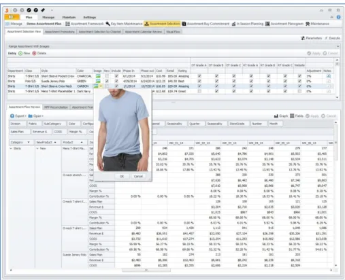Click horizontal scrollbar thumb at bottom
The height and width of the screenshot is (280, 345).
click(146, 270)
